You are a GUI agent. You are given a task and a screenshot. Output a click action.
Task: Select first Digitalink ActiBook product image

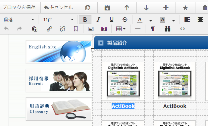[123, 81]
